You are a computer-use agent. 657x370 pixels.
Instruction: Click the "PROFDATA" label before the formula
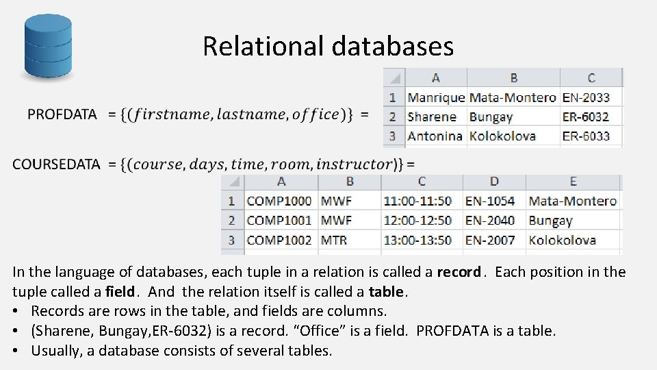pyautogui.click(x=62, y=114)
